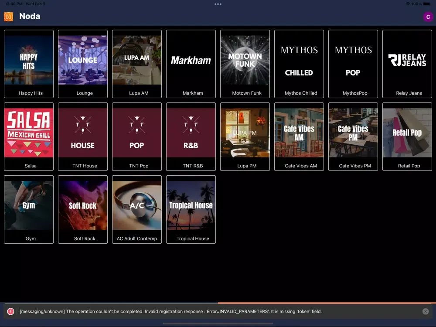The width and height of the screenshot is (436, 327).
Task: Select the Retail Pop station
Action: point(407,136)
